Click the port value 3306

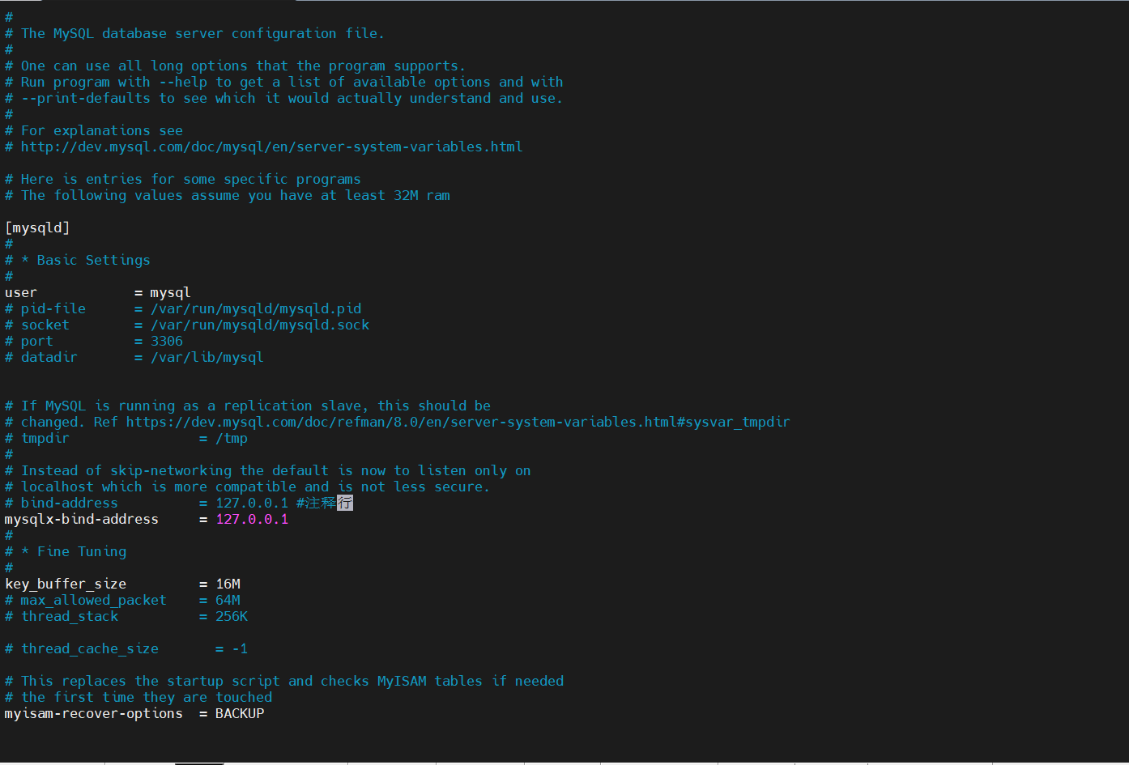[167, 341]
